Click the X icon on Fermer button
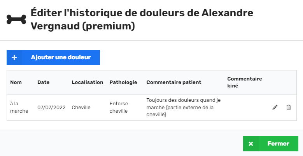303x156 pixels. click(251, 144)
